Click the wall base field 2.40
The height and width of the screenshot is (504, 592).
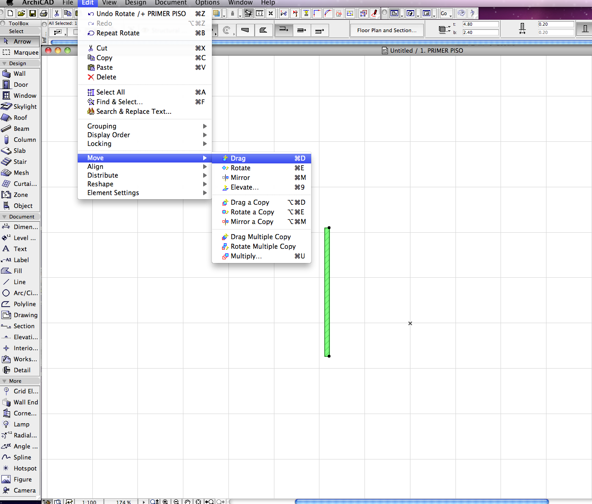(480, 33)
